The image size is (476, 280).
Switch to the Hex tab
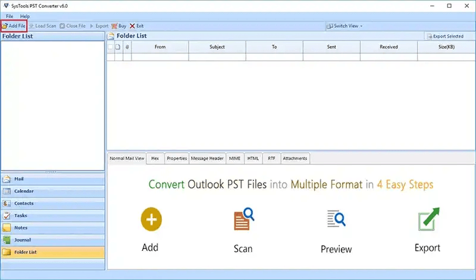[155, 158]
